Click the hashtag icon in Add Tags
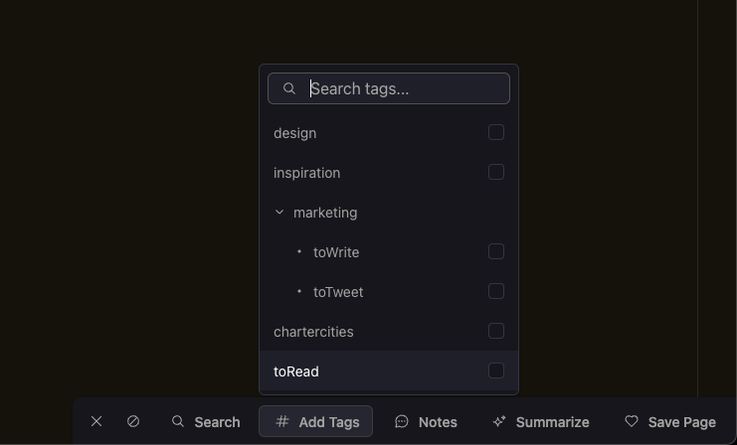737x445 pixels. point(282,421)
